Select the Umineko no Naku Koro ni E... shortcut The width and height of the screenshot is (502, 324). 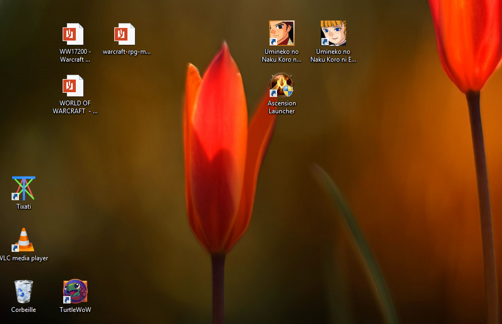pyautogui.click(x=333, y=33)
